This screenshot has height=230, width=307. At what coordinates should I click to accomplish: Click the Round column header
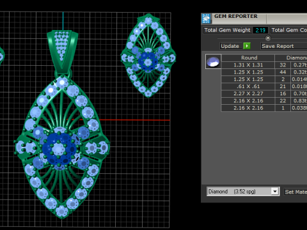249,57
